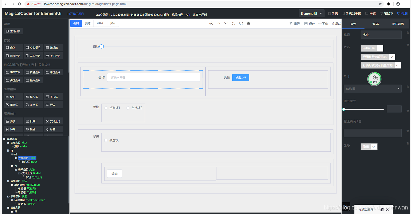
Task: Select the 提交条目 form item component
Action: (33, 80)
